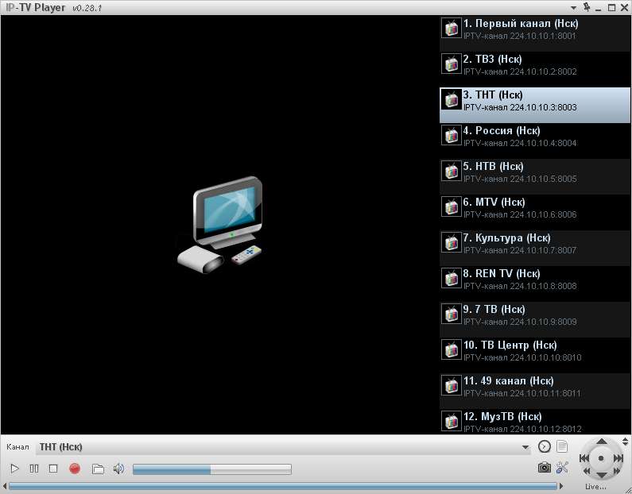Screen dimensions: 632x494
Task: Click TV icon beside ТНТ (Нск)
Action: [452, 99]
